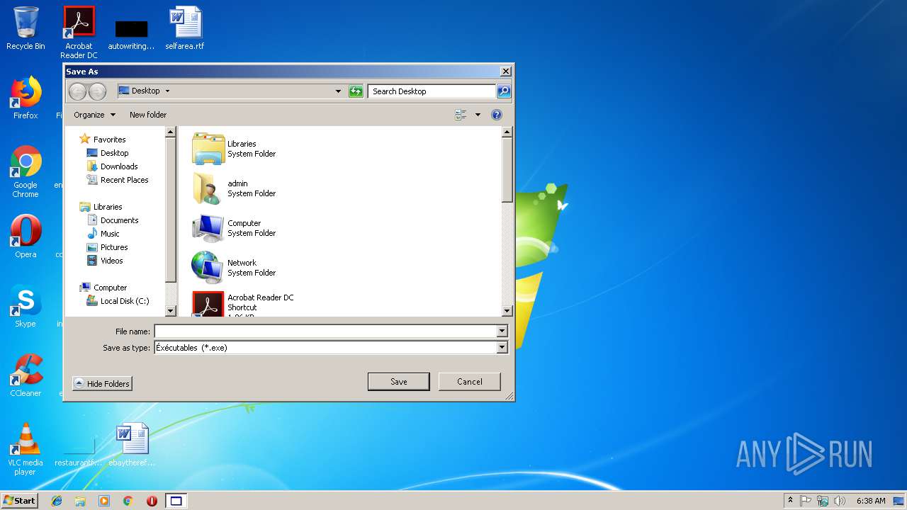The width and height of the screenshot is (907, 510).
Task: Change view with the views icon
Action: point(461,115)
